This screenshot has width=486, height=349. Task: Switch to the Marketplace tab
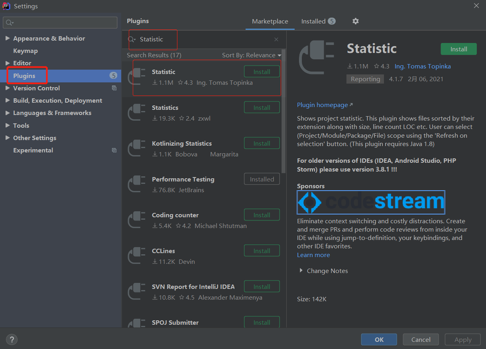pos(270,21)
